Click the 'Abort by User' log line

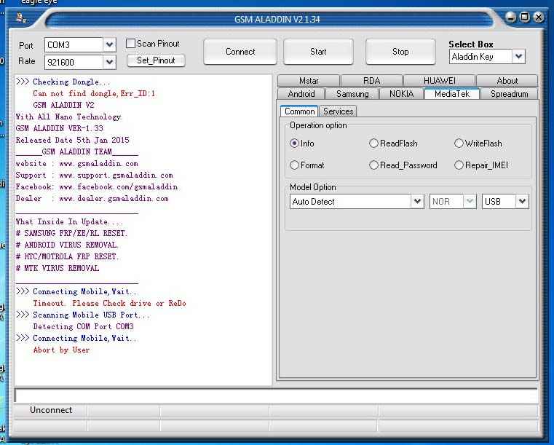(x=61, y=350)
